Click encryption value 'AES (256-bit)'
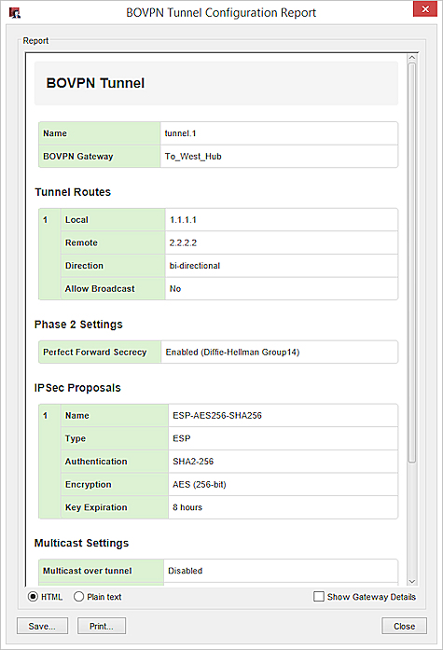 [x=200, y=484]
